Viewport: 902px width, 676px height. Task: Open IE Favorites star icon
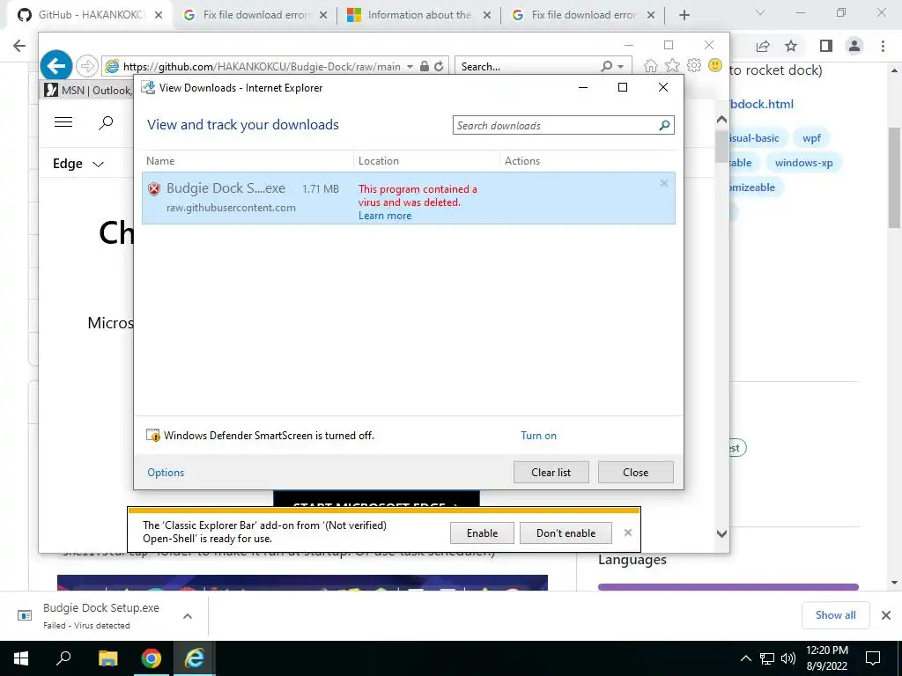point(672,65)
